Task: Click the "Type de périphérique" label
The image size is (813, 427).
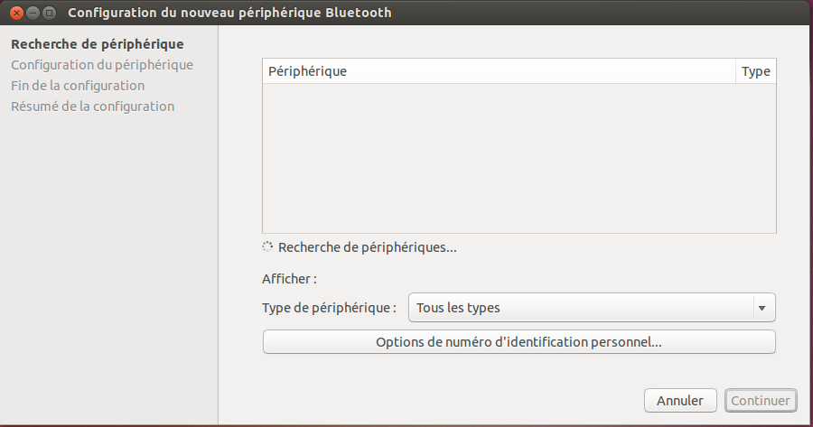Action: click(329, 308)
